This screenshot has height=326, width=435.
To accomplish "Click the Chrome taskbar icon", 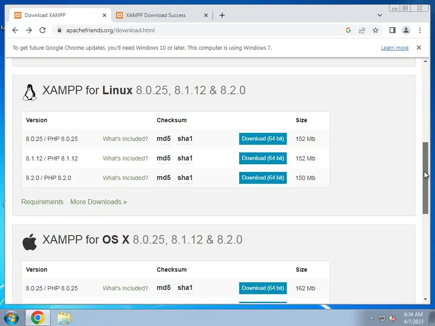I will [x=38, y=318].
